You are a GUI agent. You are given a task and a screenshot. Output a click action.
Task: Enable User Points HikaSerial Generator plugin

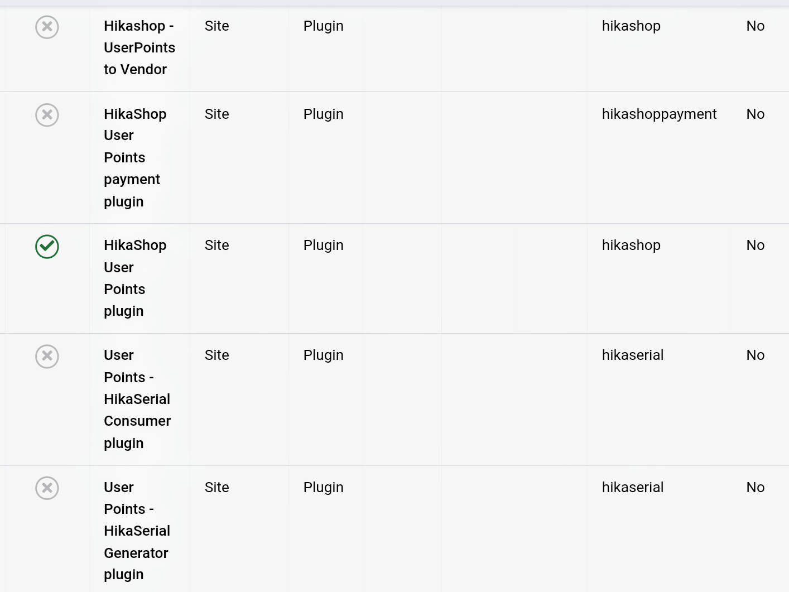pos(47,488)
